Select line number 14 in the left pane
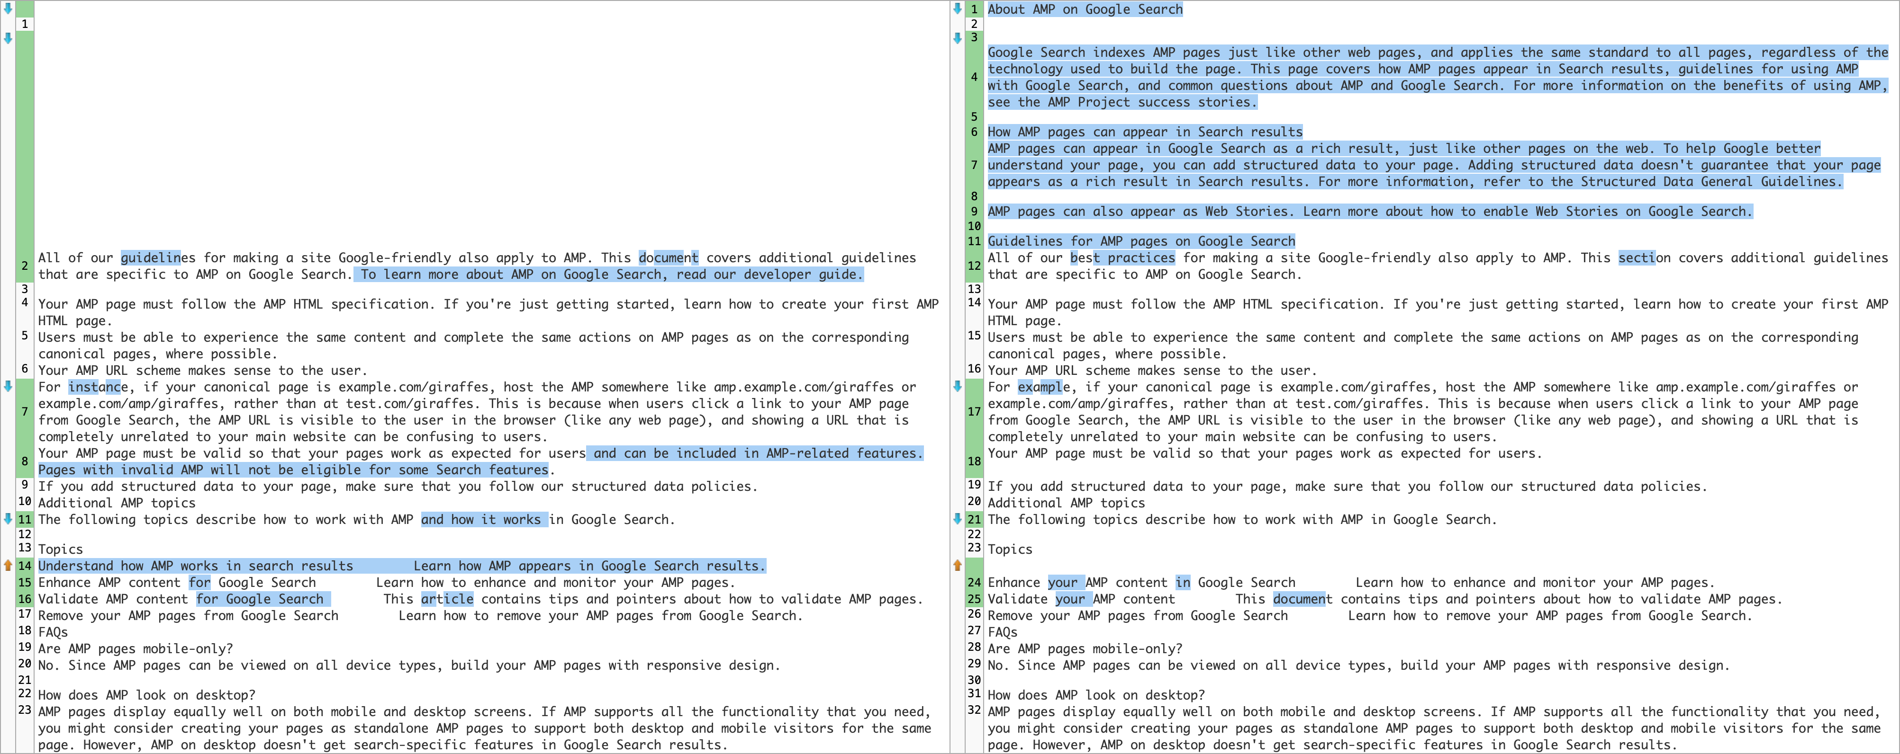 tap(24, 565)
